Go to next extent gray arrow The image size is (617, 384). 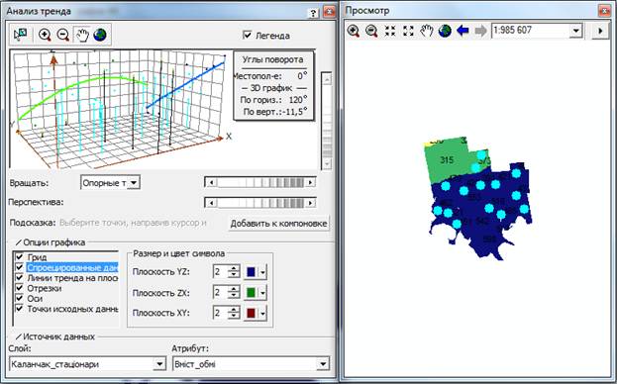(x=480, y=31)
